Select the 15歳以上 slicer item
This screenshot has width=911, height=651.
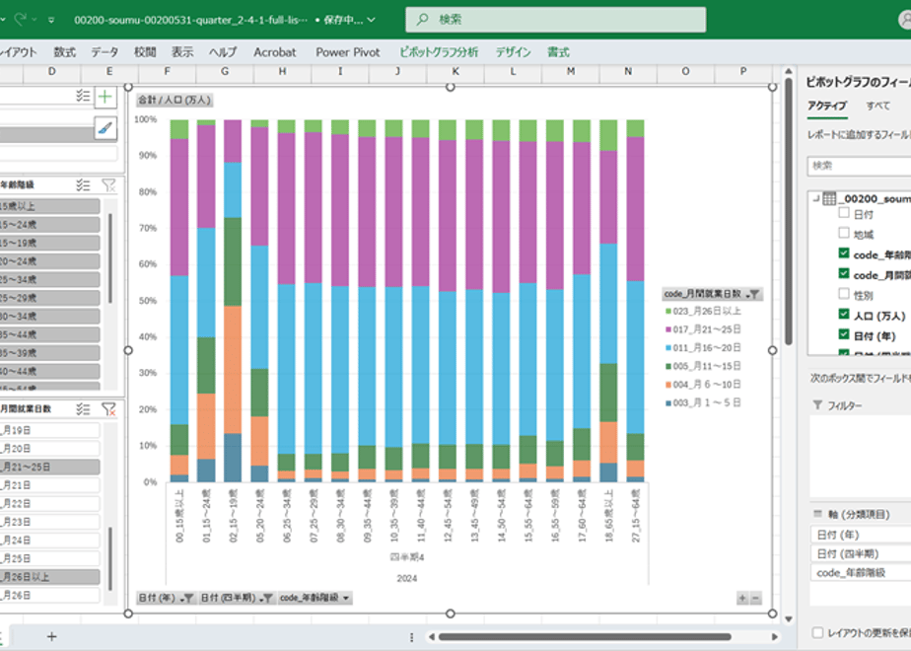(49, 206)
